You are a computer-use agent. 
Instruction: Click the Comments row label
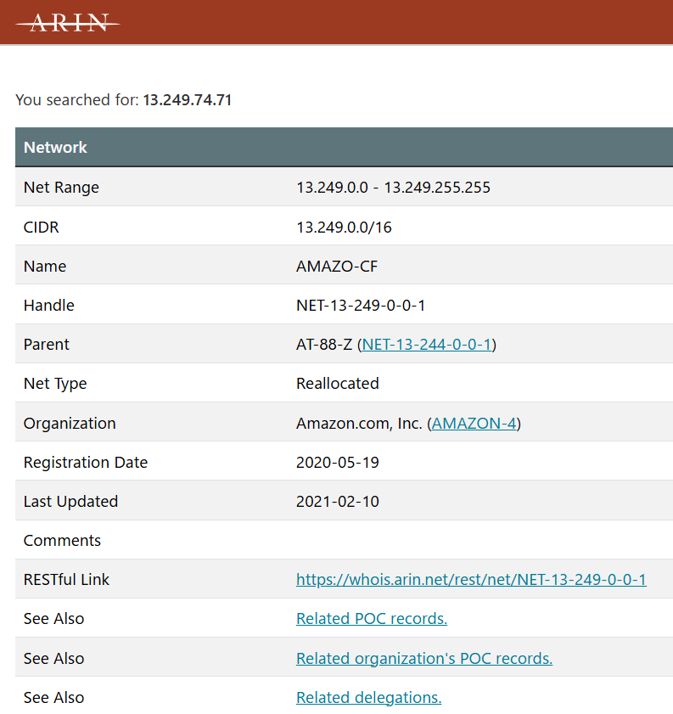coord(62,541)
